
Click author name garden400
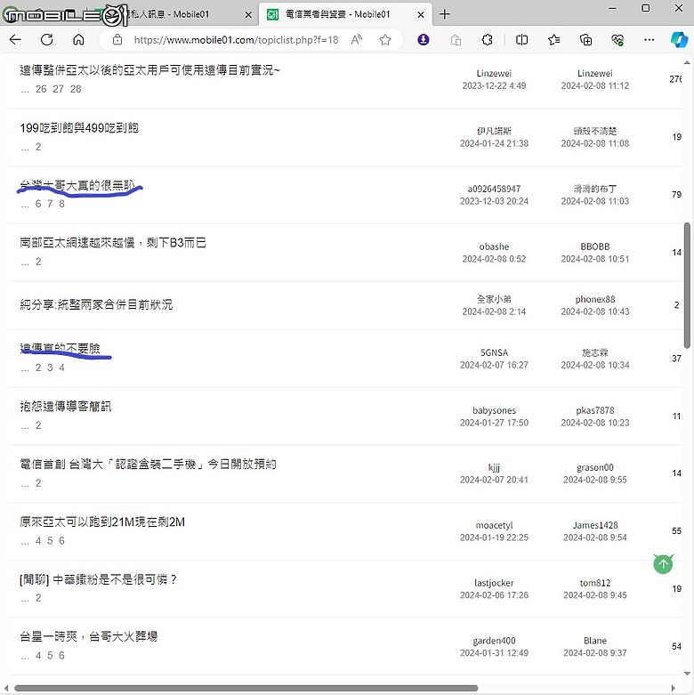494,641
